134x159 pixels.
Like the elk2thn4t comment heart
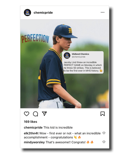(x=104, y=133)
